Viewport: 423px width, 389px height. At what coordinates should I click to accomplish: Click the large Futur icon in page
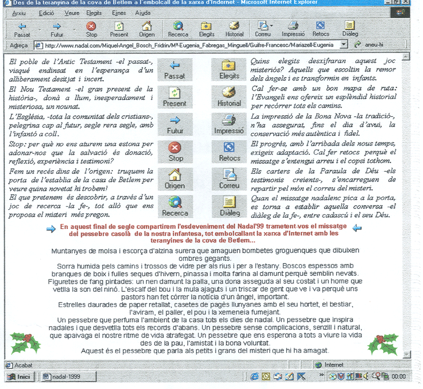tap(175, 125)
